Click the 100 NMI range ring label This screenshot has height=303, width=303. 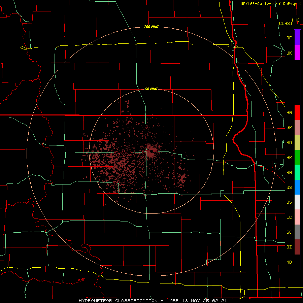point(151,27)
